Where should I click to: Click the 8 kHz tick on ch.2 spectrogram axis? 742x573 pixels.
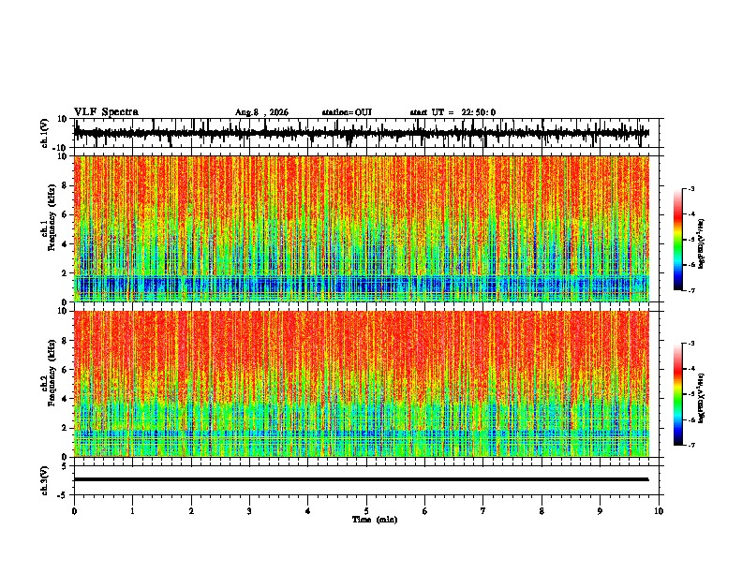[x=65, y=341]
